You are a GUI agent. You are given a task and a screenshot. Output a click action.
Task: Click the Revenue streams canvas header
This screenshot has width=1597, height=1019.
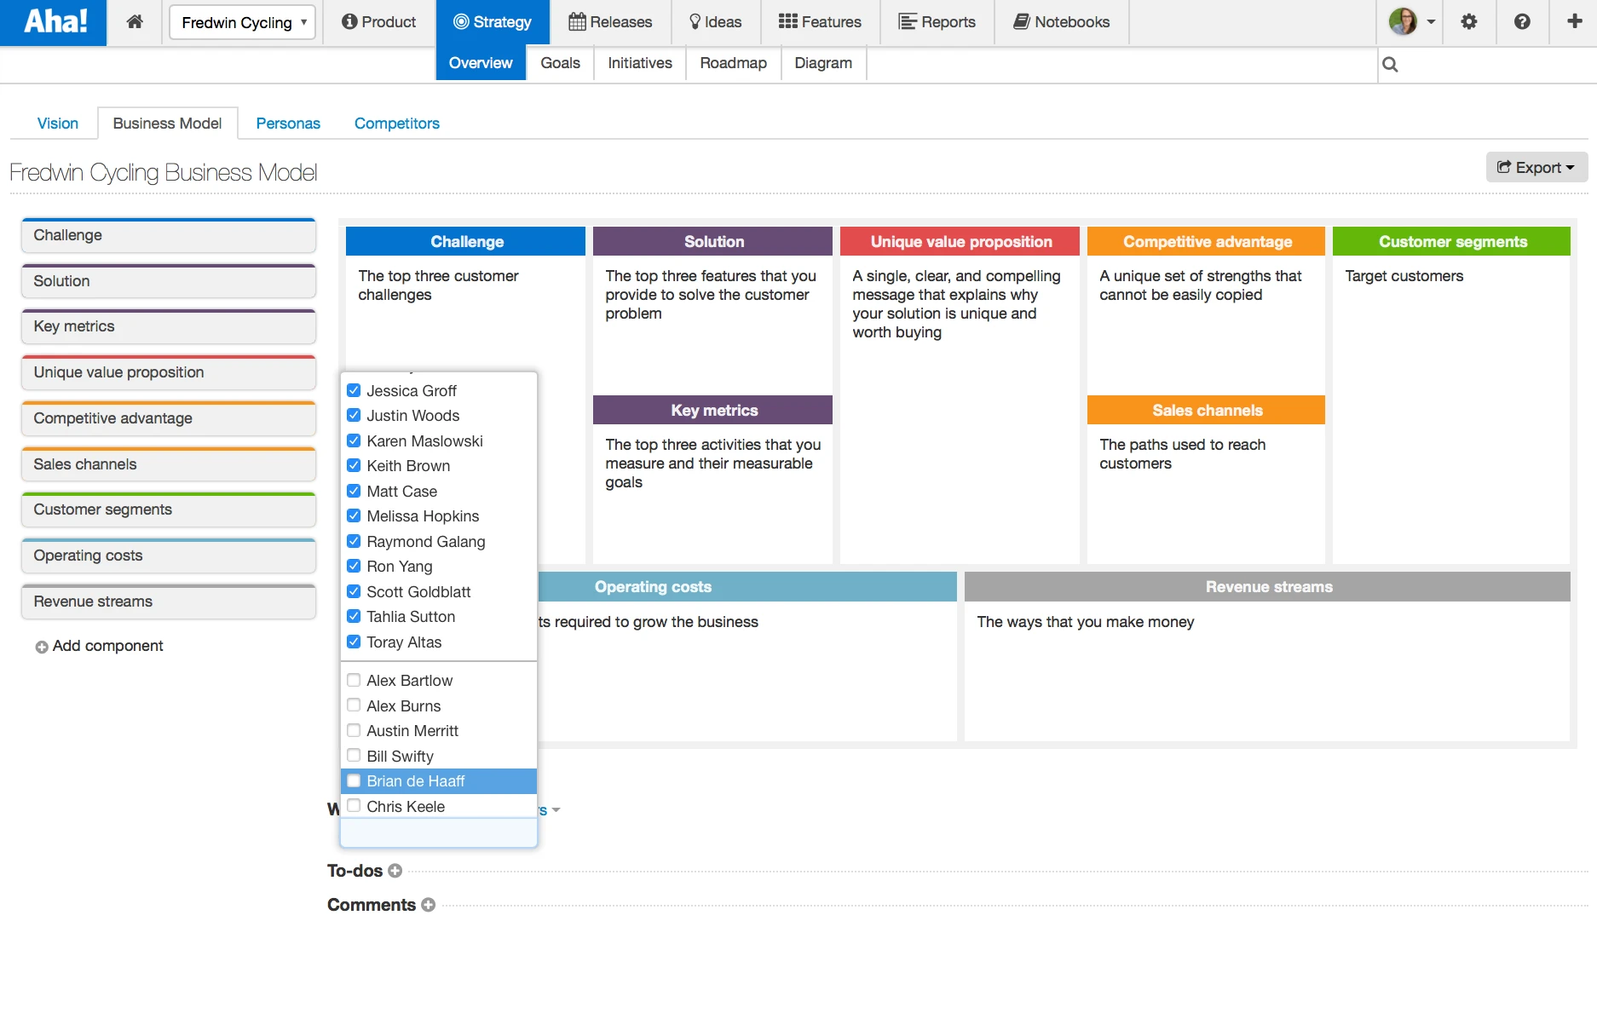[x=1267, y=587]
